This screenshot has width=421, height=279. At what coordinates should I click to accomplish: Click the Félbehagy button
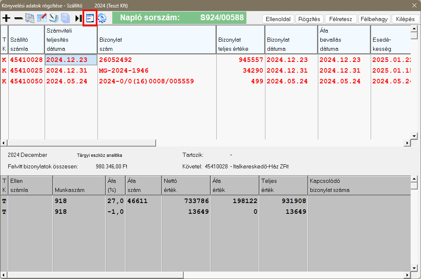point(374,19)
